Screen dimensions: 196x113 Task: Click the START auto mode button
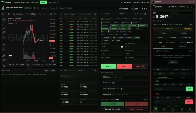click(112, 104)
